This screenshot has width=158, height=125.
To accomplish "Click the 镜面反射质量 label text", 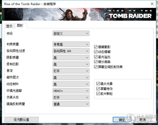I will pyautogui.click(x=16, y=104).
